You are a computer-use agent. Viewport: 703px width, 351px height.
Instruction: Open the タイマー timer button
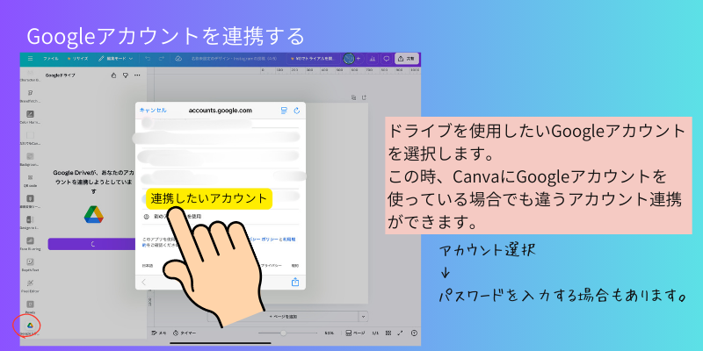click(x=185, y=333)
